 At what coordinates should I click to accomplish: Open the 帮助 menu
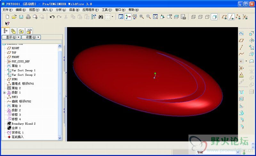tap(133, 10)
